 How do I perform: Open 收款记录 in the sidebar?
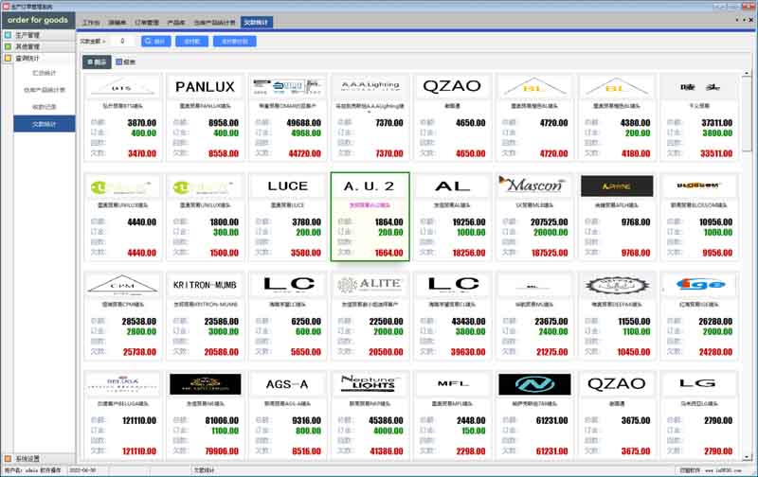click(x=44, y=107)
